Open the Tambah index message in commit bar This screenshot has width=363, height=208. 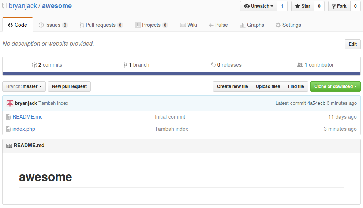[x=53, y=103]
